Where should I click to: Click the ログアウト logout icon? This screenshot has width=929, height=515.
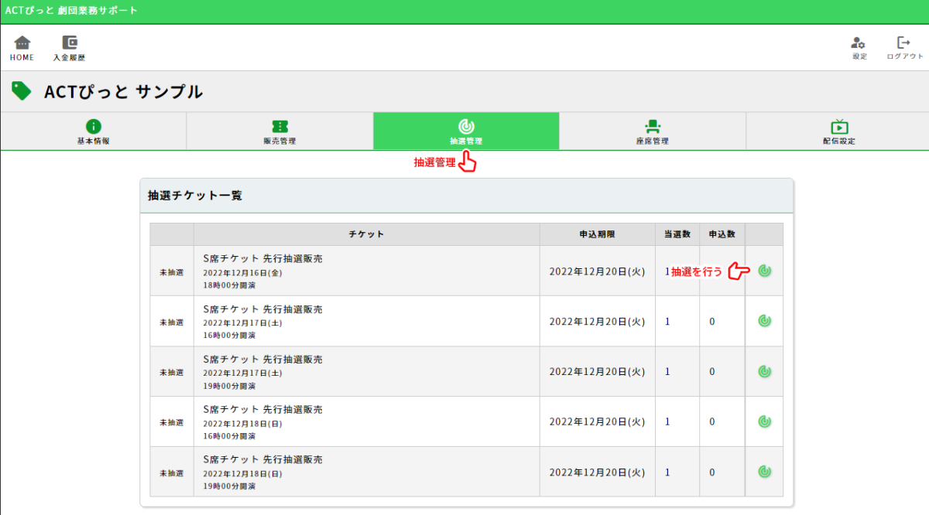904,43
